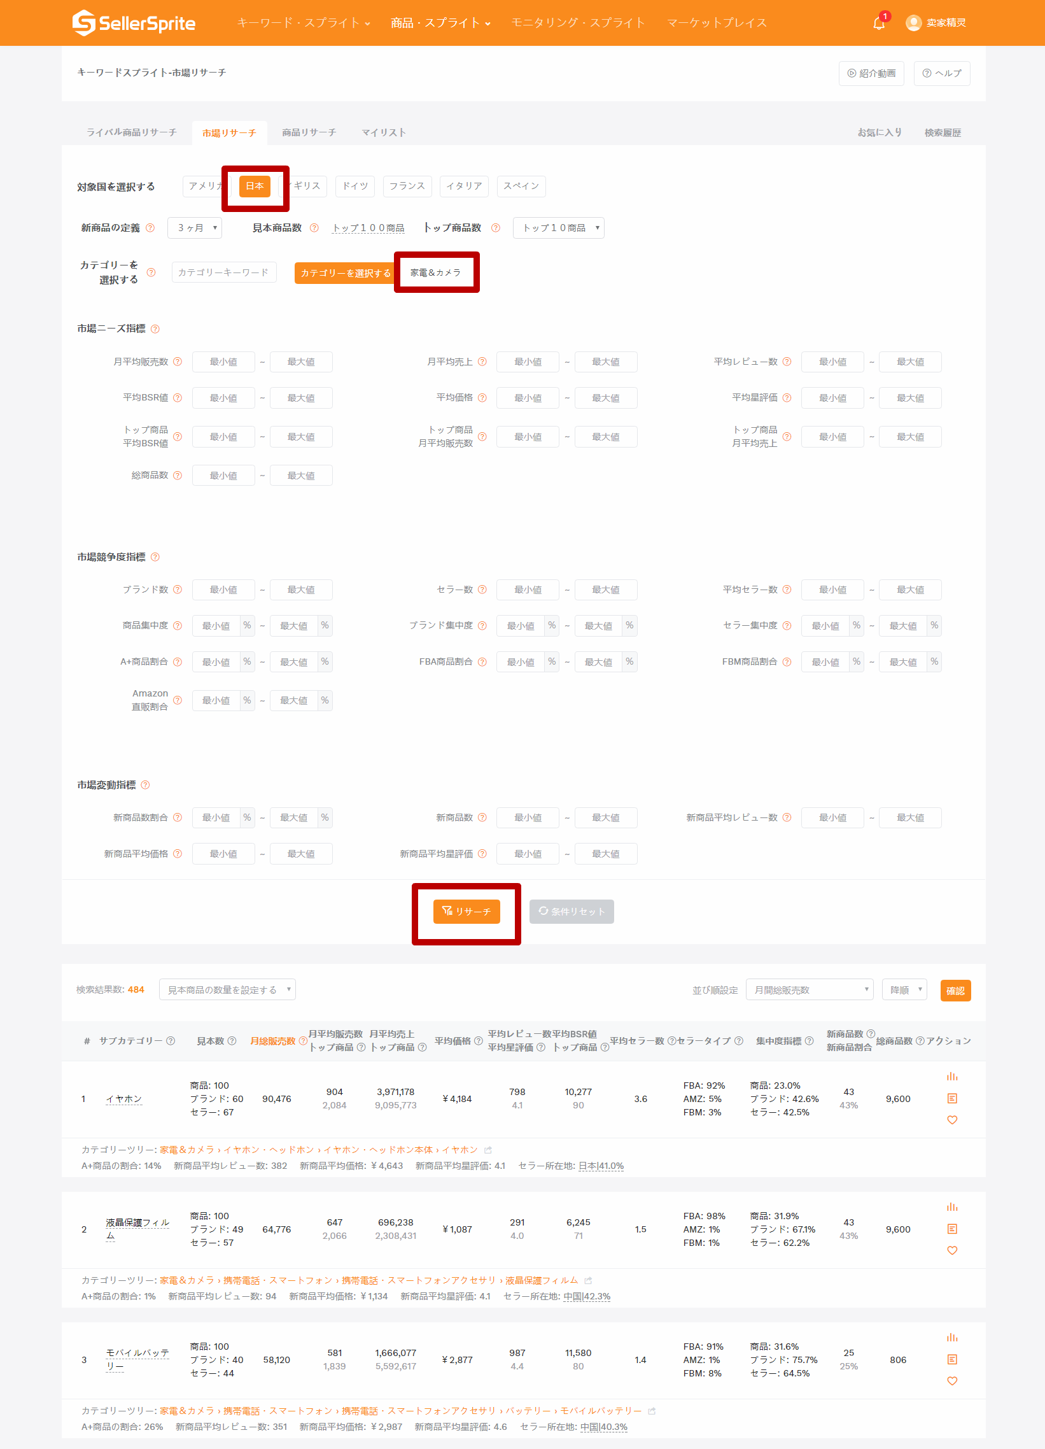
Task: Switch to ライバル商品リサーチ tab
Action: click(x=132, y=132)
